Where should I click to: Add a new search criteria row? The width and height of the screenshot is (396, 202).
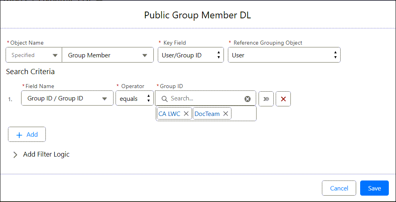[27, 135]
